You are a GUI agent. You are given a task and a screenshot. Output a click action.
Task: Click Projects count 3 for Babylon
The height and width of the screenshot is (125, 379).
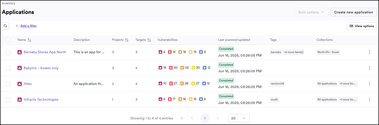[113, 68]
